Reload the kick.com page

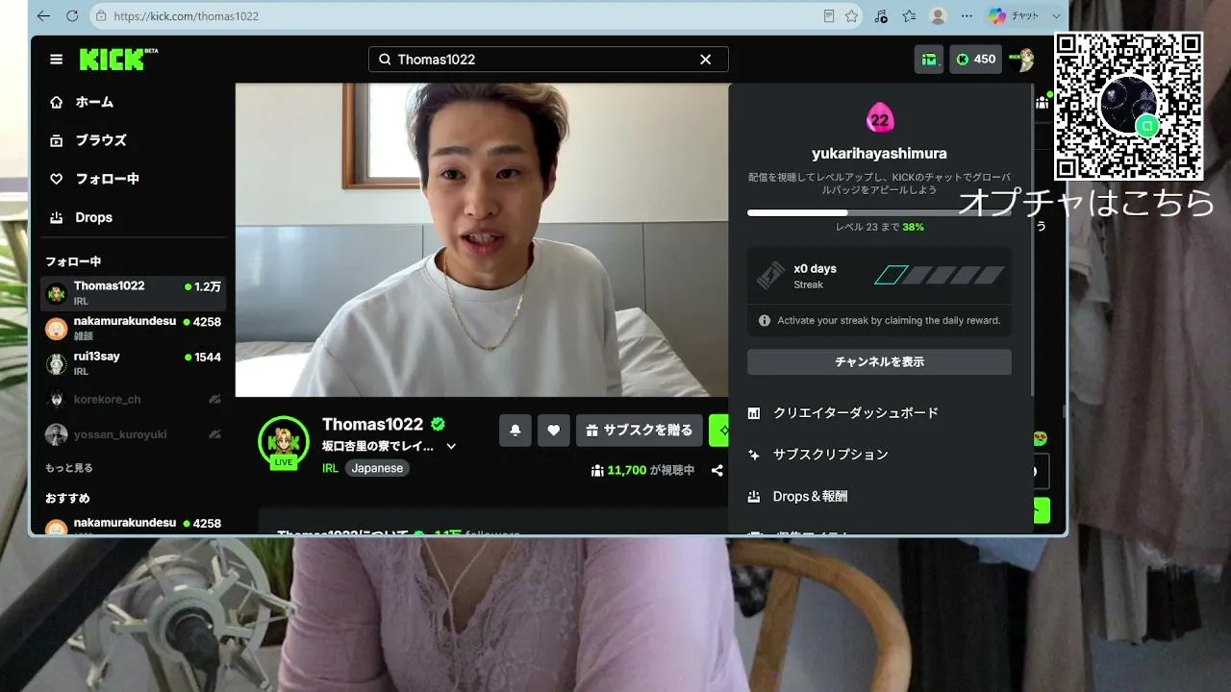coord(72,16)
